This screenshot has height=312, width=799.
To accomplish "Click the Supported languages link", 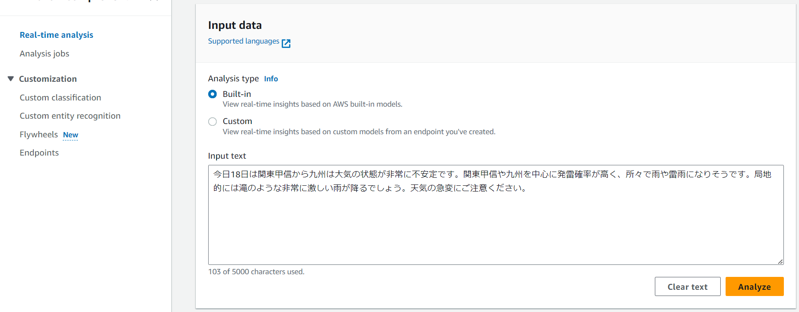I will (x=243, y=41).
